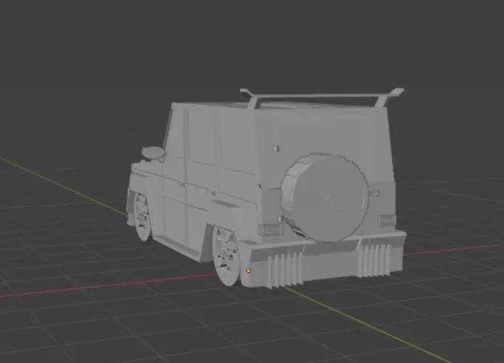Image resolution: width=504 pixels, height=363 pixels.
Task: Select the rear left wheel of the car
Action: (226, 256)
